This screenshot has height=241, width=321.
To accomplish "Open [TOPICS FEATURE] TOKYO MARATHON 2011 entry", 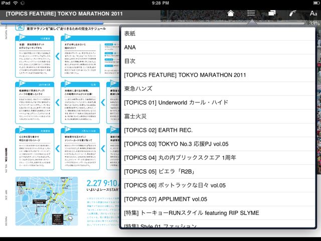I will (218, 75).
